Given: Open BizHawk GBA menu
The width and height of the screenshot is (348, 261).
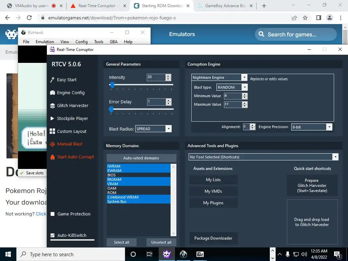Looking at the screenshot, I should [x=114, y=42].
